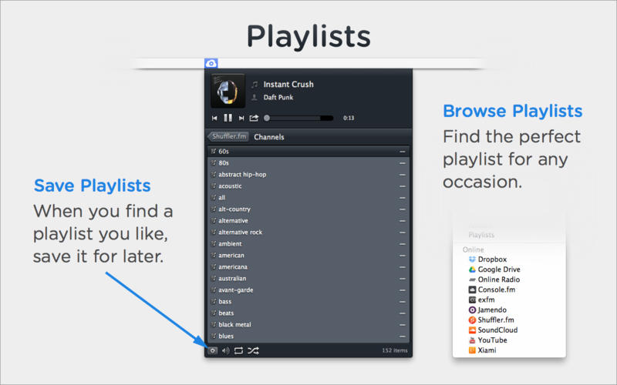Select the 60s channel
This screenshot has height=385, width=617.
pyautogui.click(x=308, y=151)
